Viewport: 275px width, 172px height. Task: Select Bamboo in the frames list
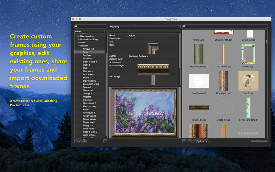pos(87,55)
